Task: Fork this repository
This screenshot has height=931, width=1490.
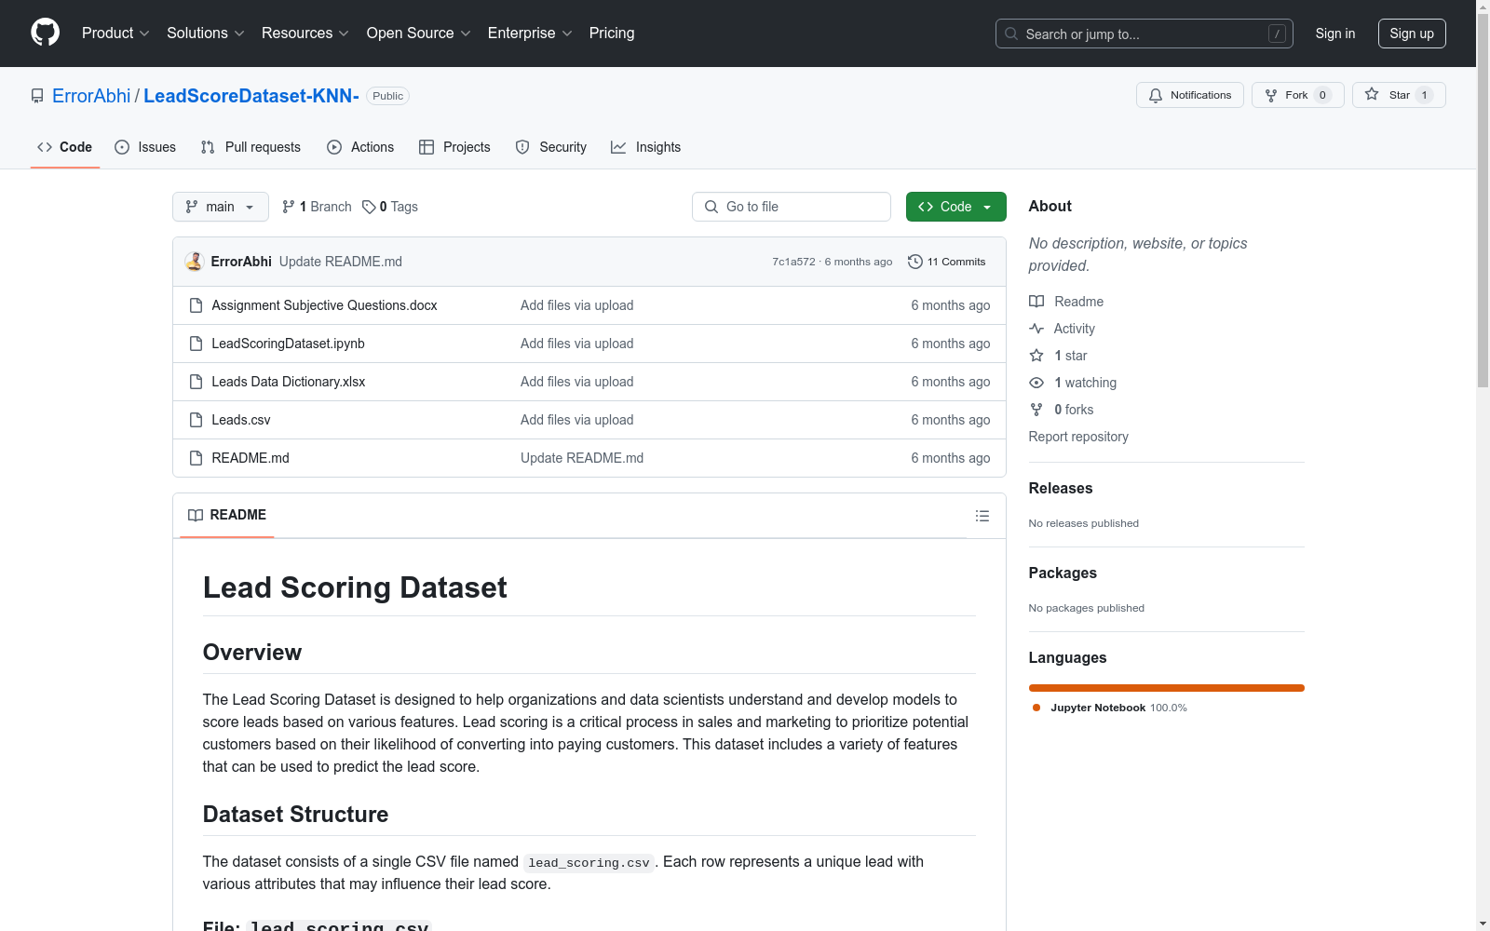Action: coord(1297,95)
